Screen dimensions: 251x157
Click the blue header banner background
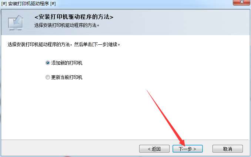click(x=176, y=22)
